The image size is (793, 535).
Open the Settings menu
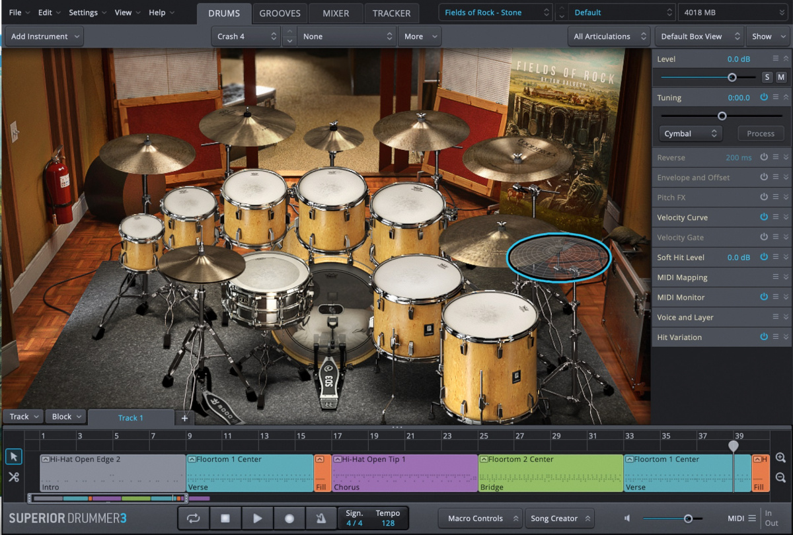83,12
